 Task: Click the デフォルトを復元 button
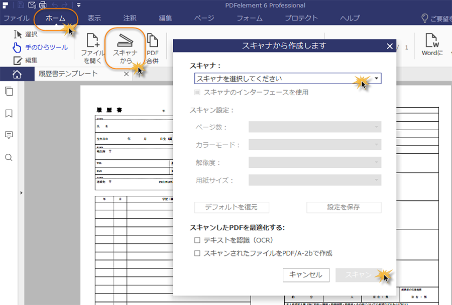[232, 207]
